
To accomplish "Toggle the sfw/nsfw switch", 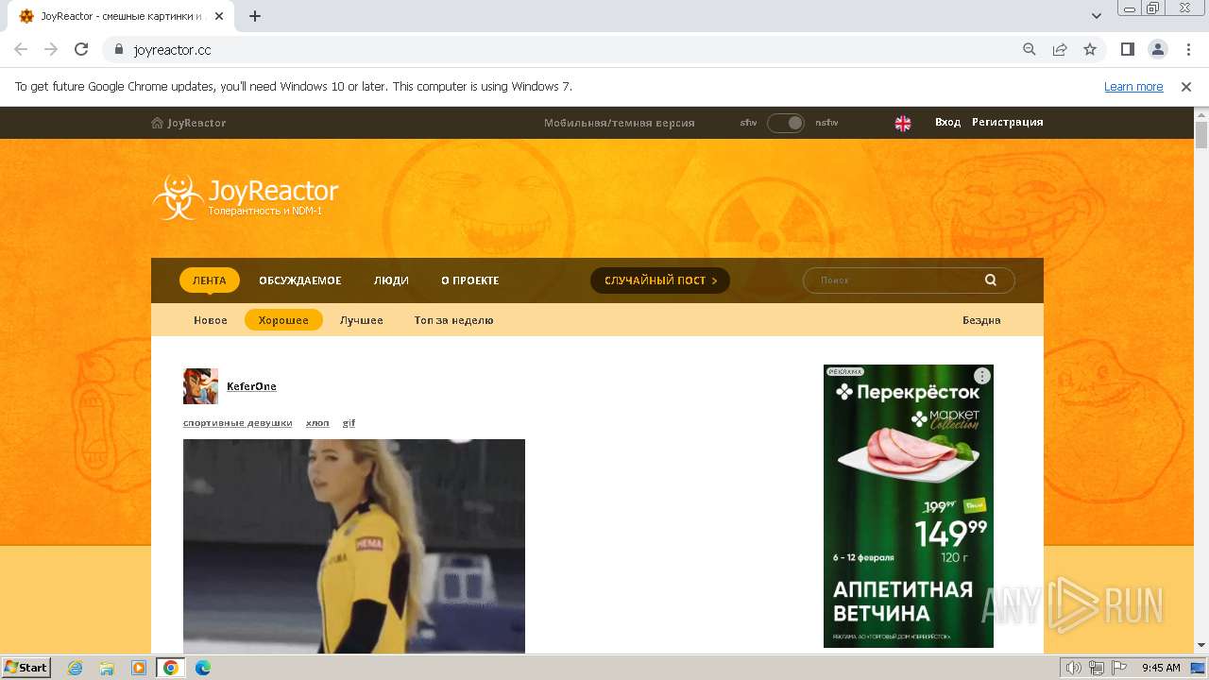I will pos(786,123).
